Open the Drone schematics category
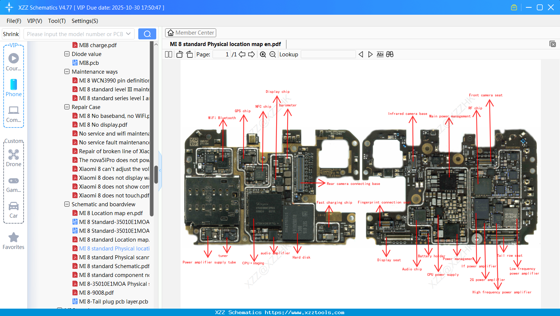 13,158
